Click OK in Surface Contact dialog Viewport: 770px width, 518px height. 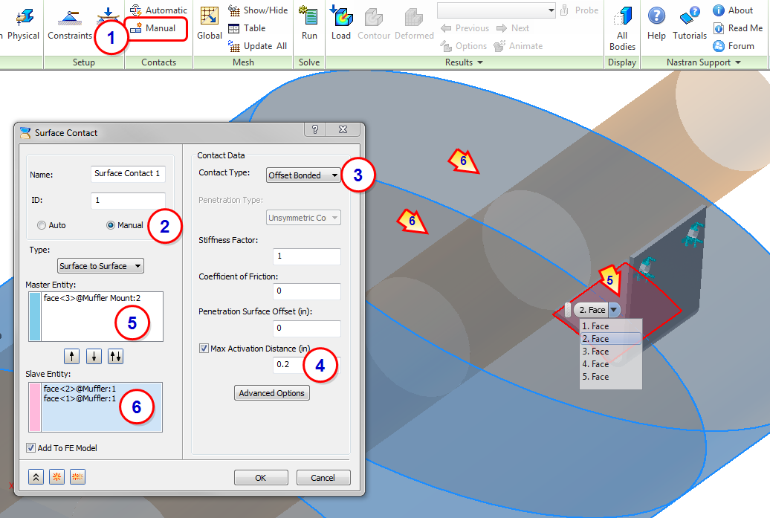click(x=261, y=477)
